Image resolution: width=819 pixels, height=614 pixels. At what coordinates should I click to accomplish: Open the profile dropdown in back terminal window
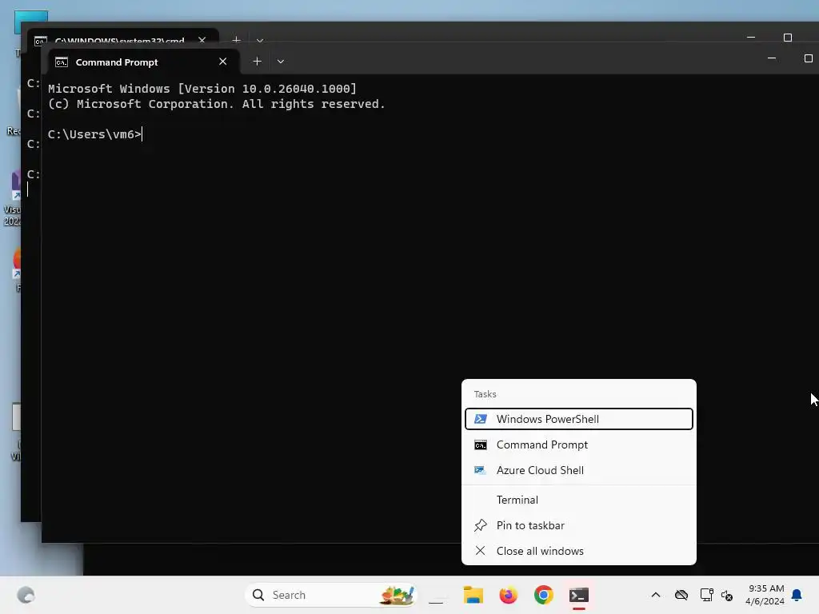pos(260,40)
